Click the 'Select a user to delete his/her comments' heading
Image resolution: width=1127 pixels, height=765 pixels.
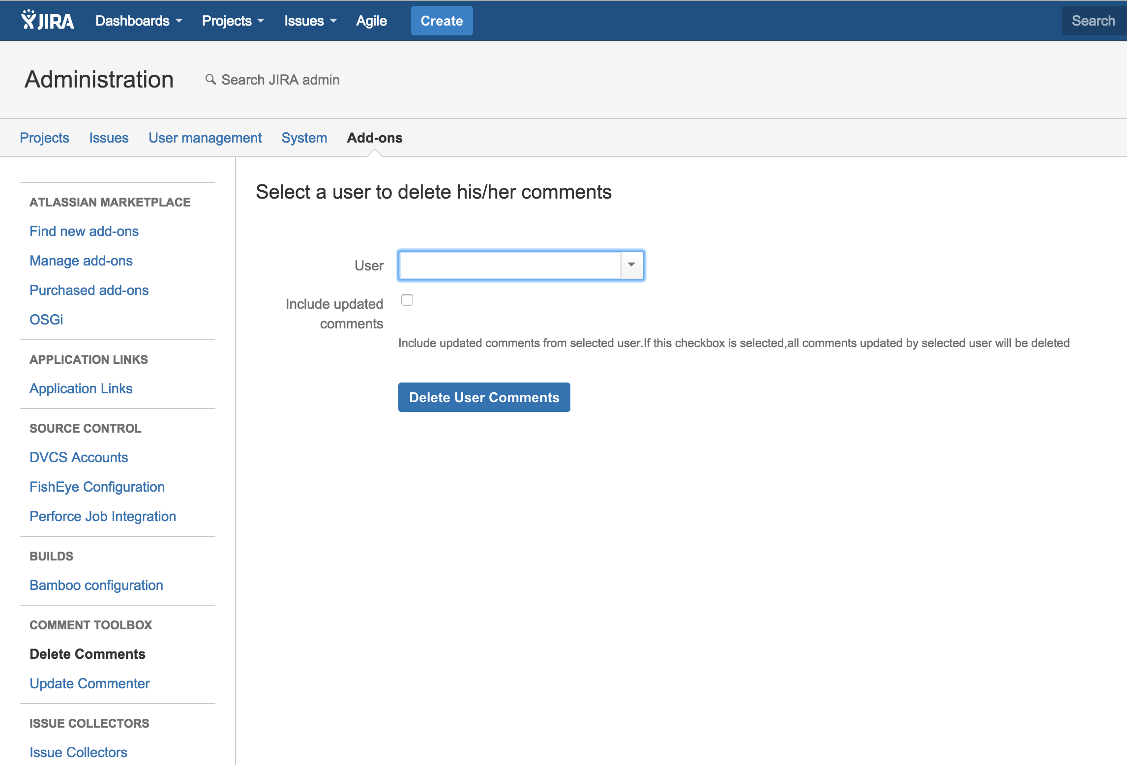[434, 192]
